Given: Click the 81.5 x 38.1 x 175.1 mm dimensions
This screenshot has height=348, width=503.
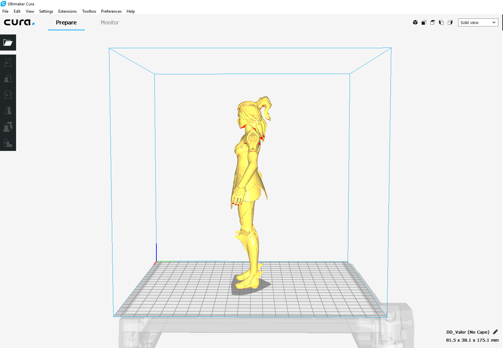Looking at the screenshot, I should tap(472, 340).
